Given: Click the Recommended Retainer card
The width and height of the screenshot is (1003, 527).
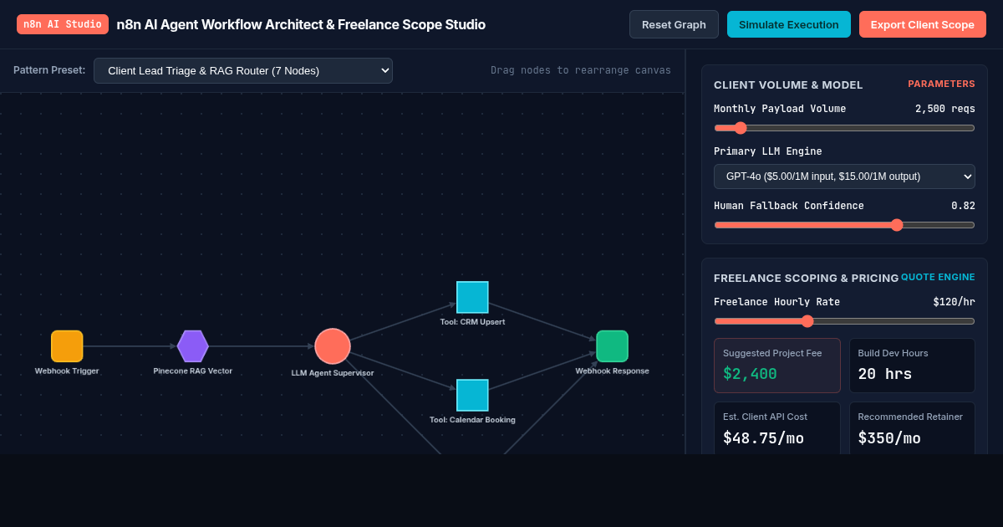Looking at the screenshot, I should click(x=912, y=428).
